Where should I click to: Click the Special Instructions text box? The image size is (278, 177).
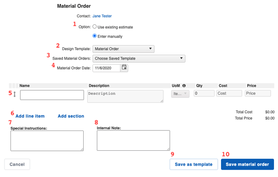47,141
